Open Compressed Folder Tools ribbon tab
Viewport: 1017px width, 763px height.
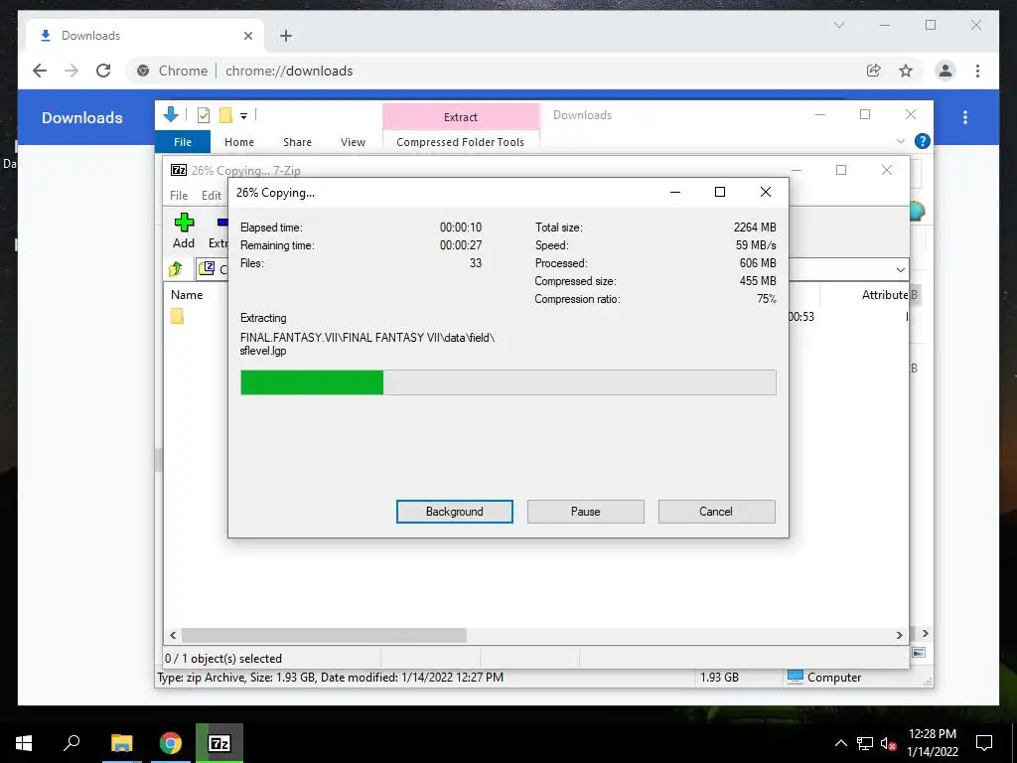tap(460, 141)
